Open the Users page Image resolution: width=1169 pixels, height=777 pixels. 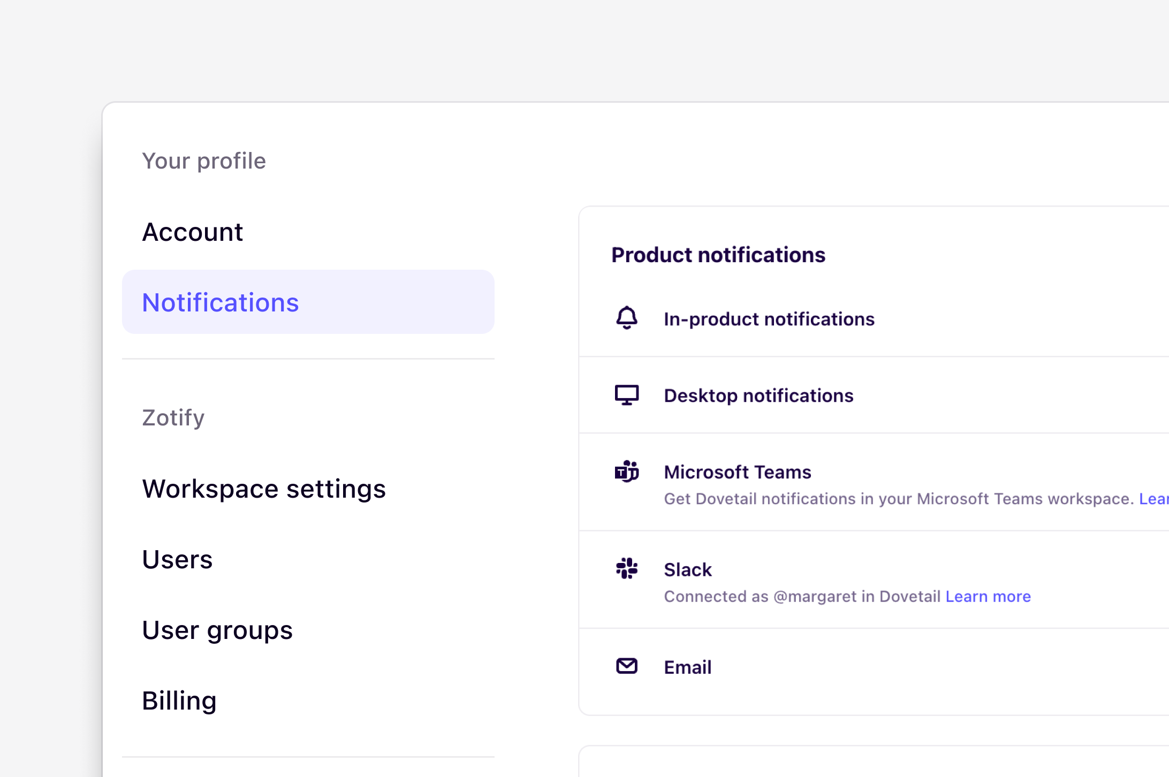point(177,559)
